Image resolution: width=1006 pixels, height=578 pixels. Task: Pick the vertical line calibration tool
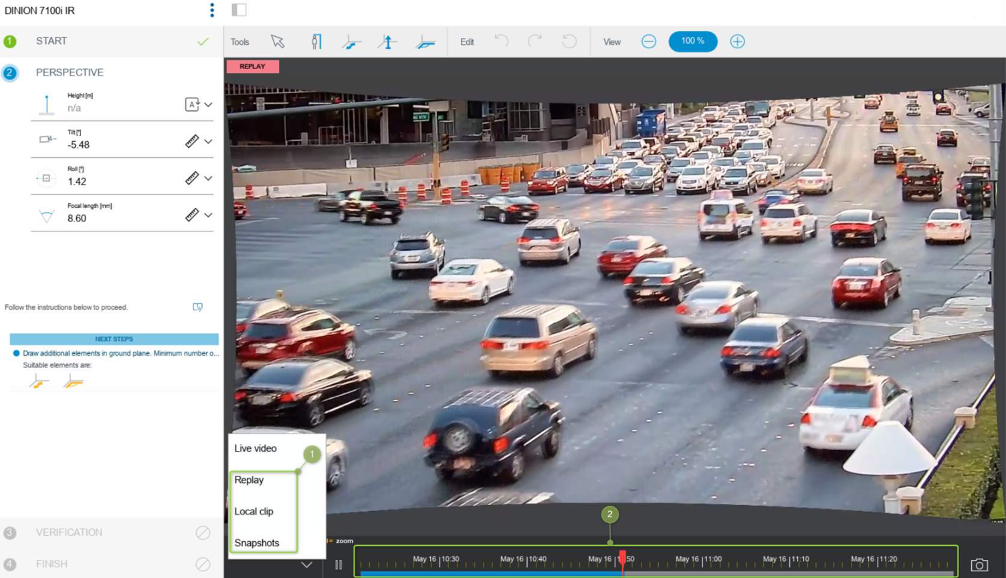387,41
